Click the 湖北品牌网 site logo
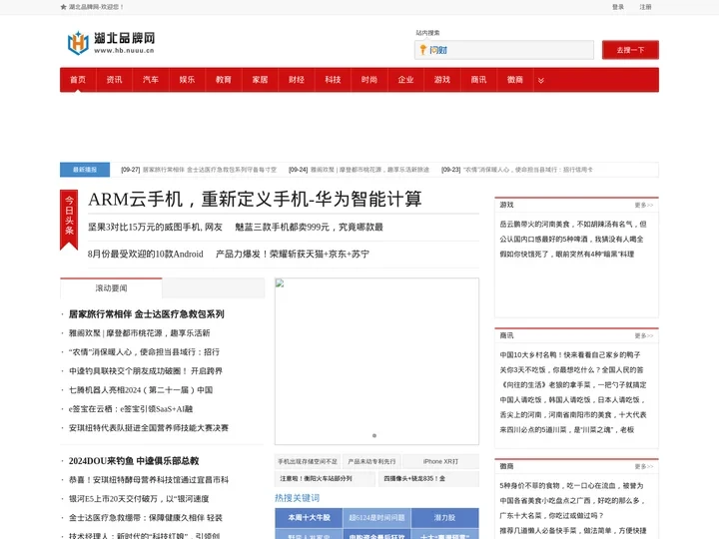719x539 pixels. [x=112, y=43]
